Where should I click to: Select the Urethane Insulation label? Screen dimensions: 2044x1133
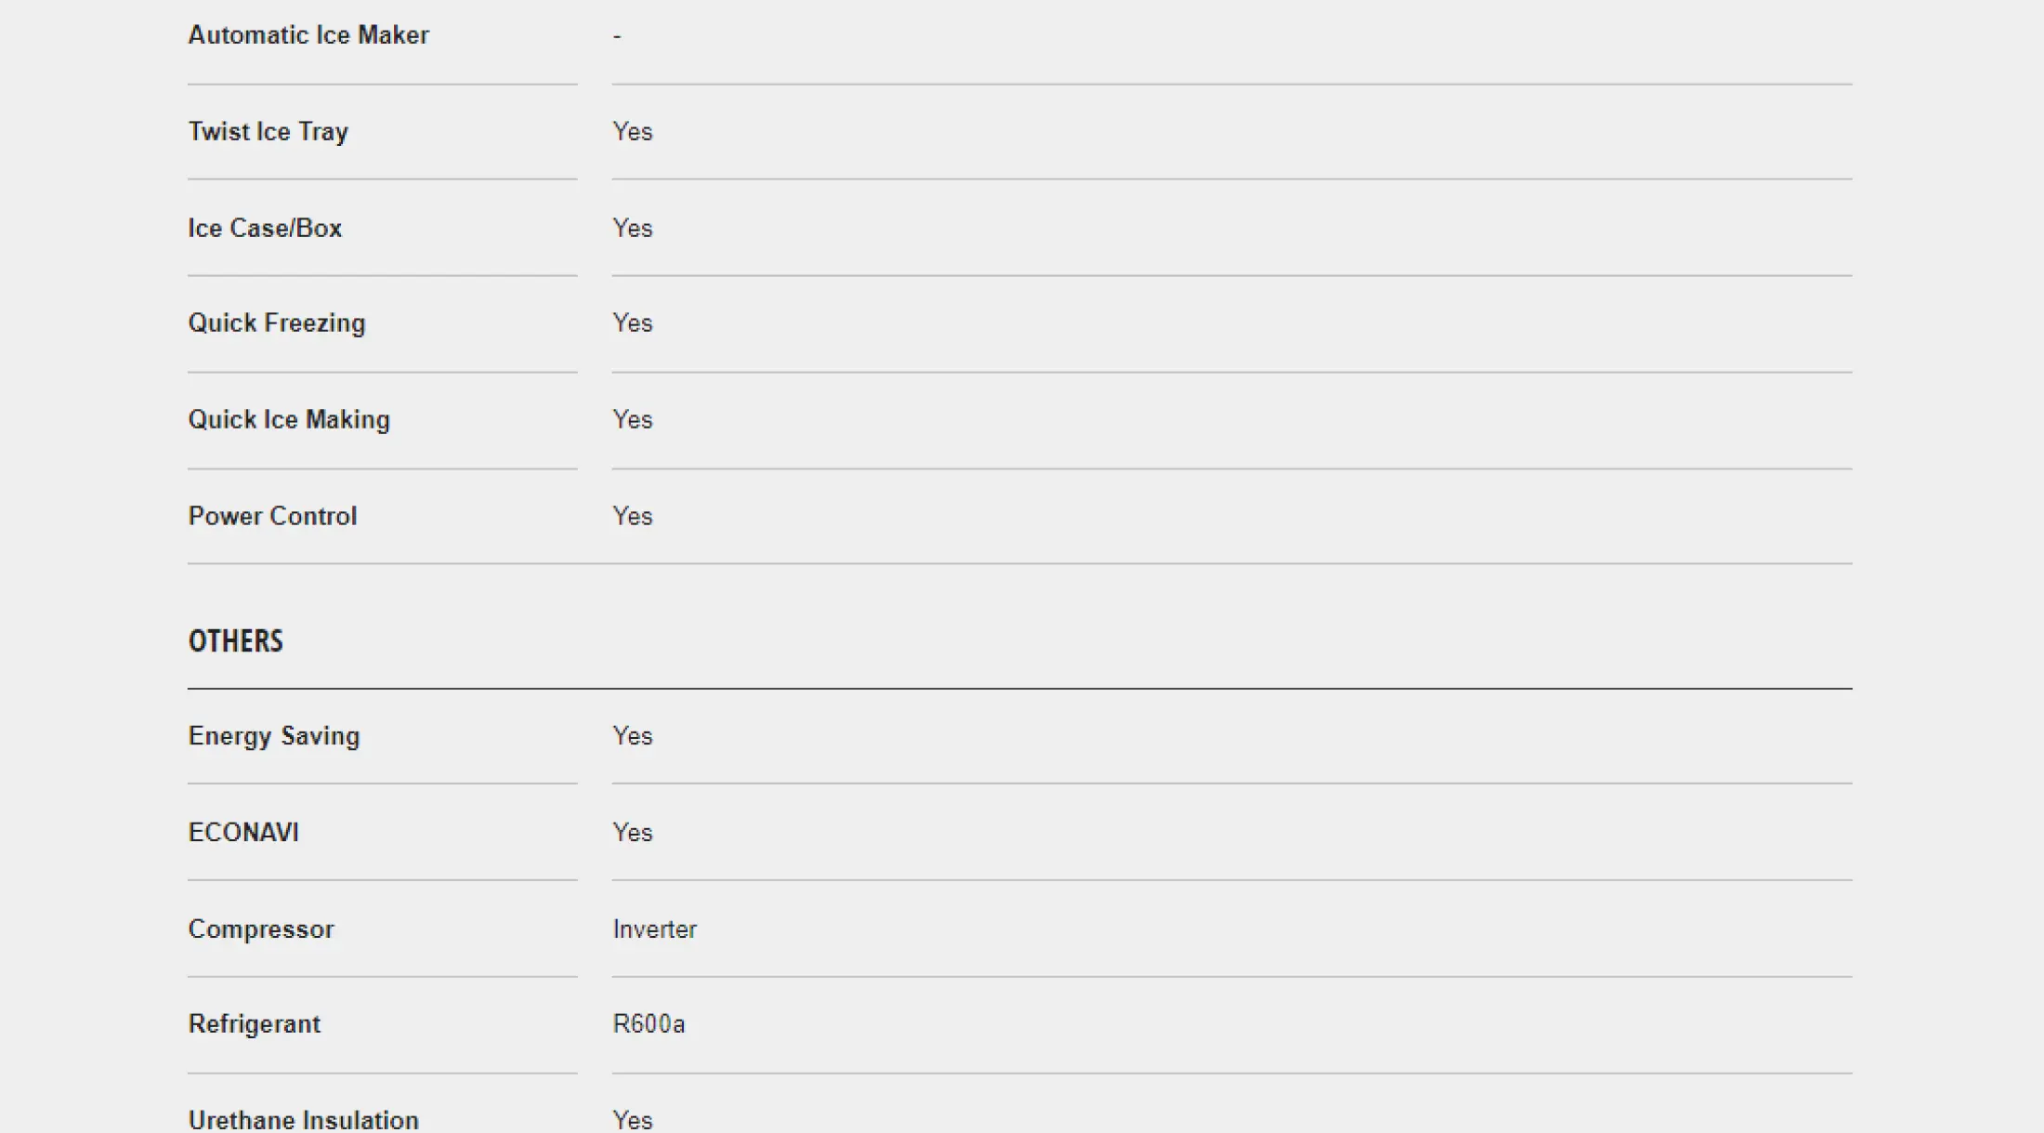pos(304,1120)
